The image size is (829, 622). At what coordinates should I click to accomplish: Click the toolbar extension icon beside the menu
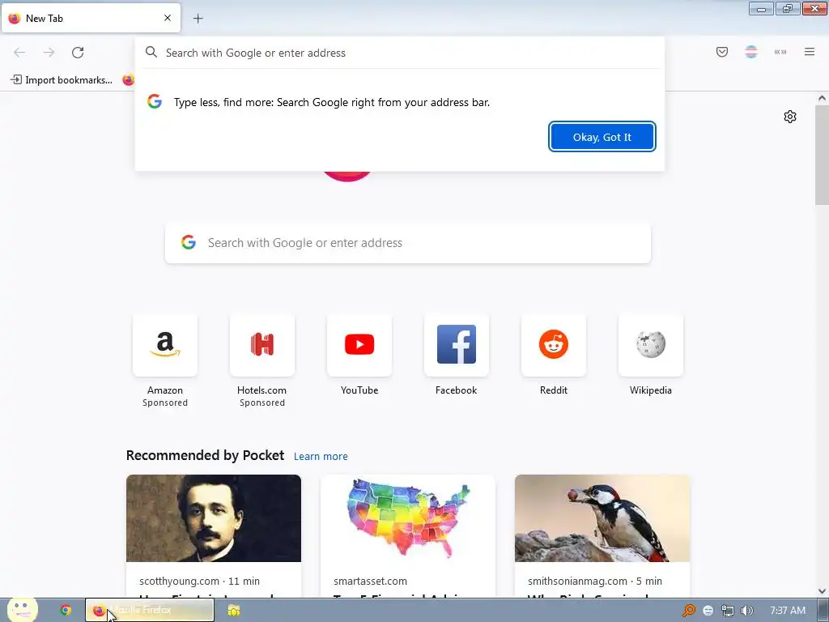click(x=780, y=52)
